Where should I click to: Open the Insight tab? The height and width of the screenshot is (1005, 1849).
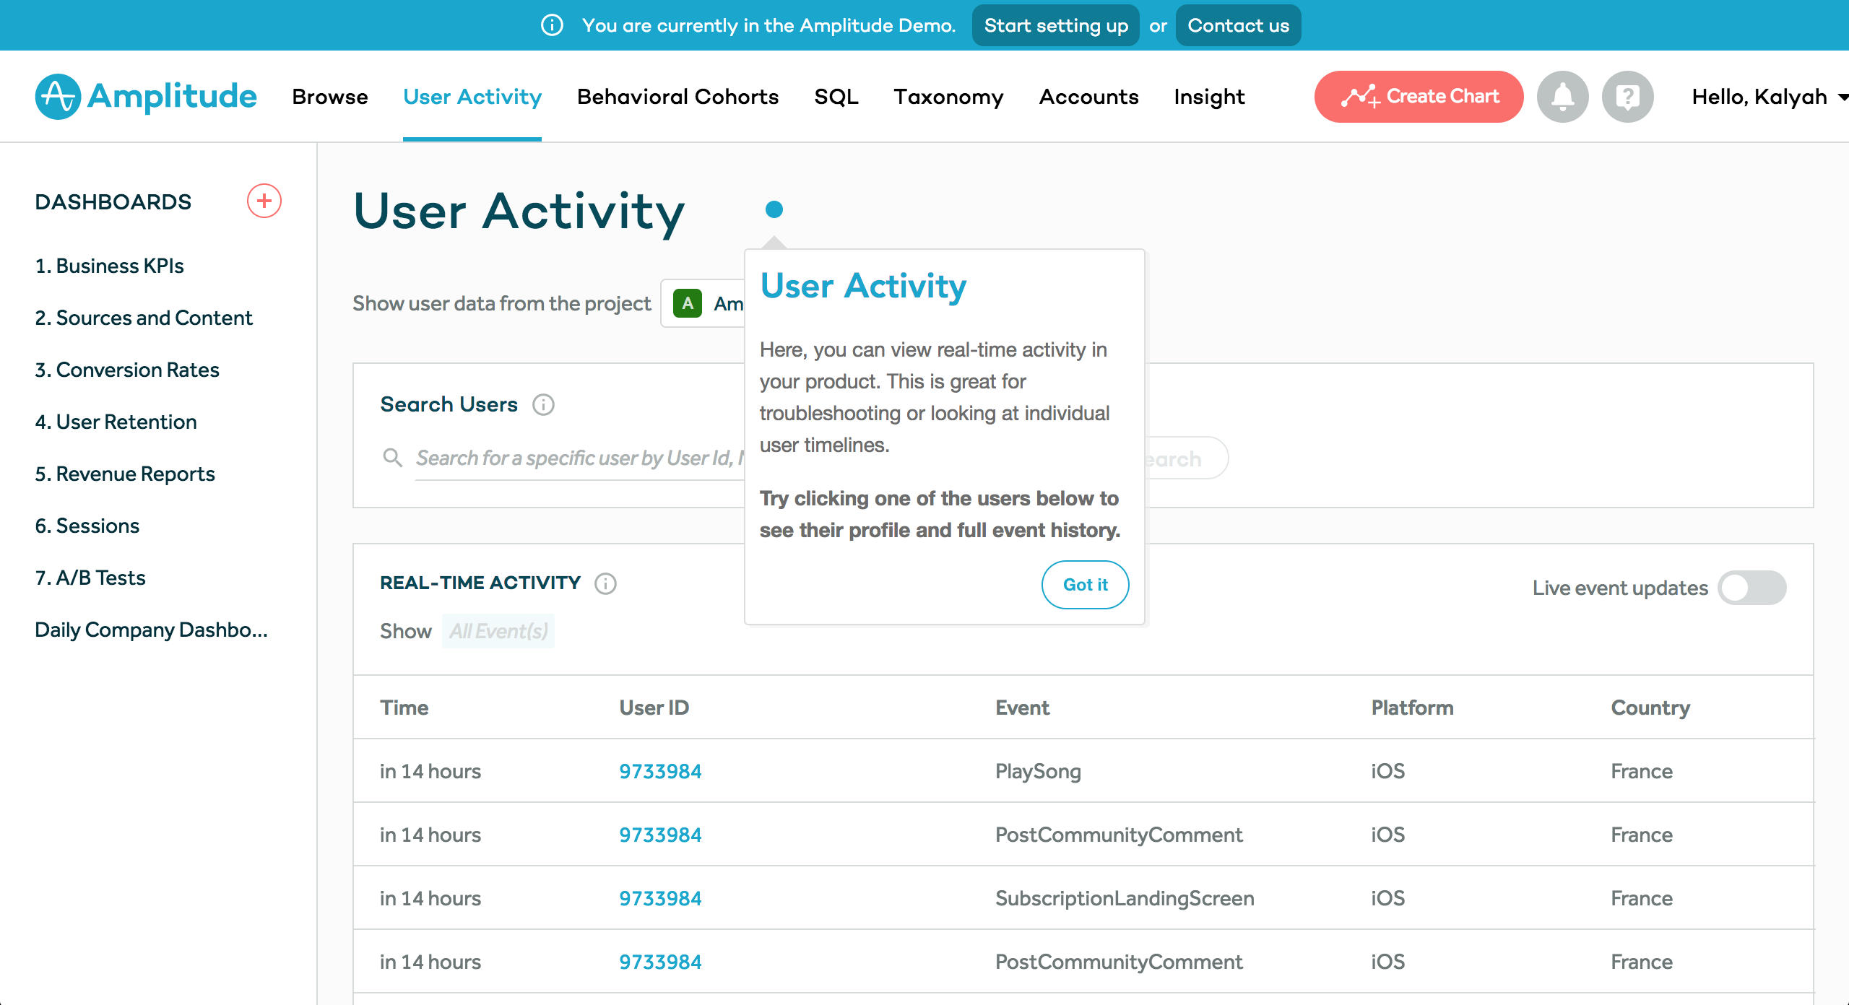coord(1209,97)
